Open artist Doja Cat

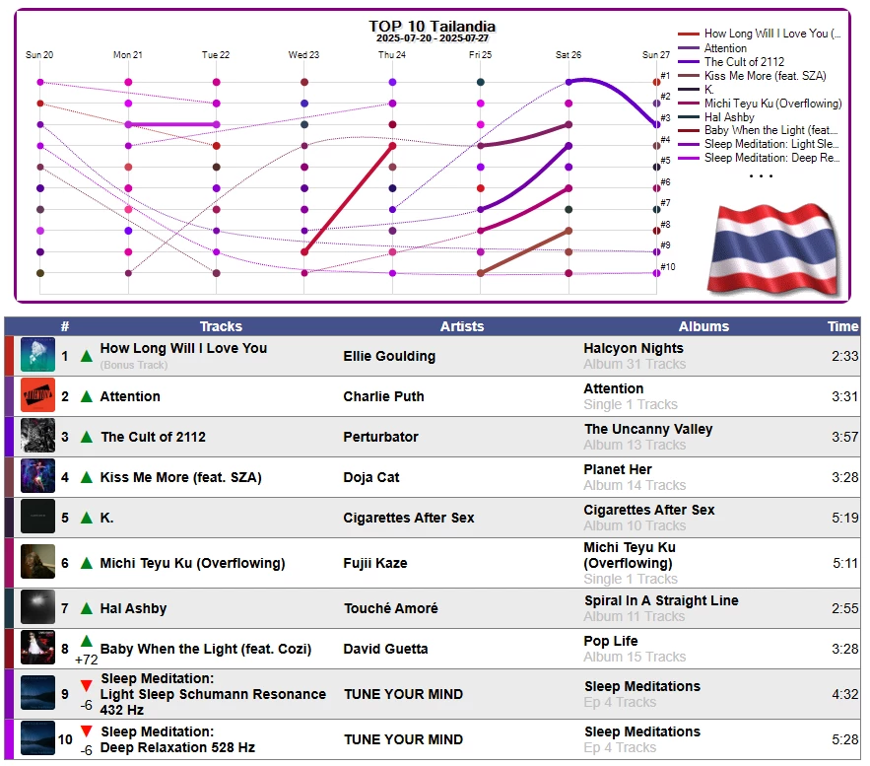(371, 477)
